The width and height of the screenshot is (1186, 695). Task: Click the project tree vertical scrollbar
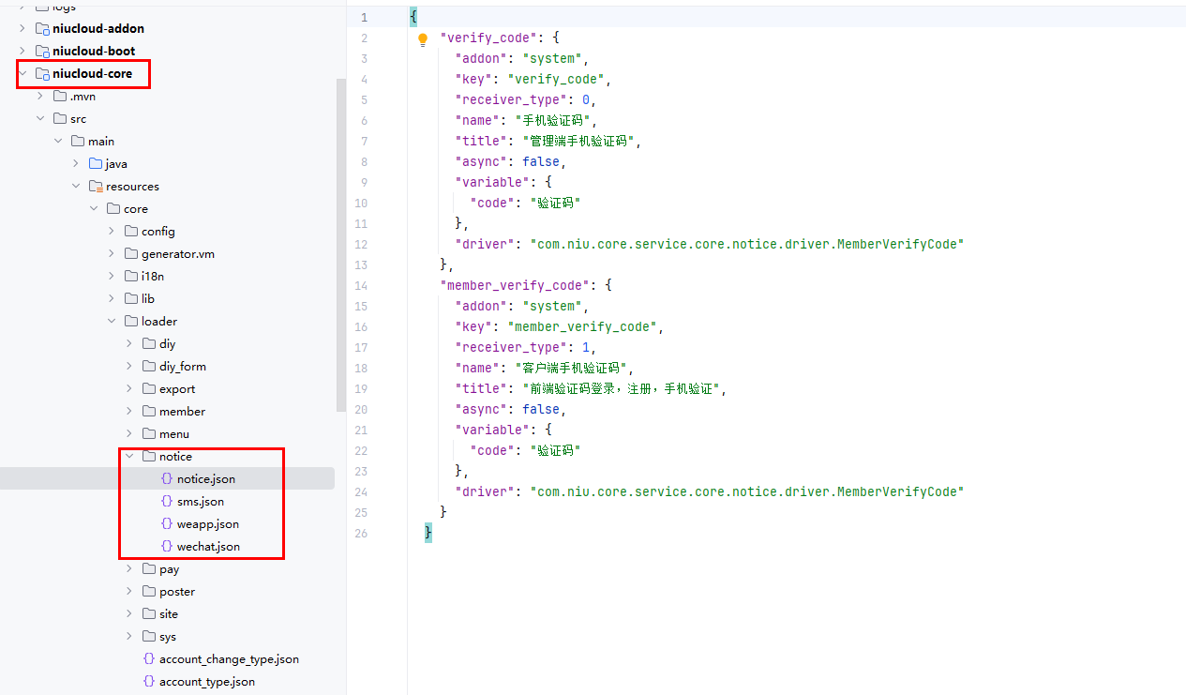pyautogui.click(x=340, y=244)
